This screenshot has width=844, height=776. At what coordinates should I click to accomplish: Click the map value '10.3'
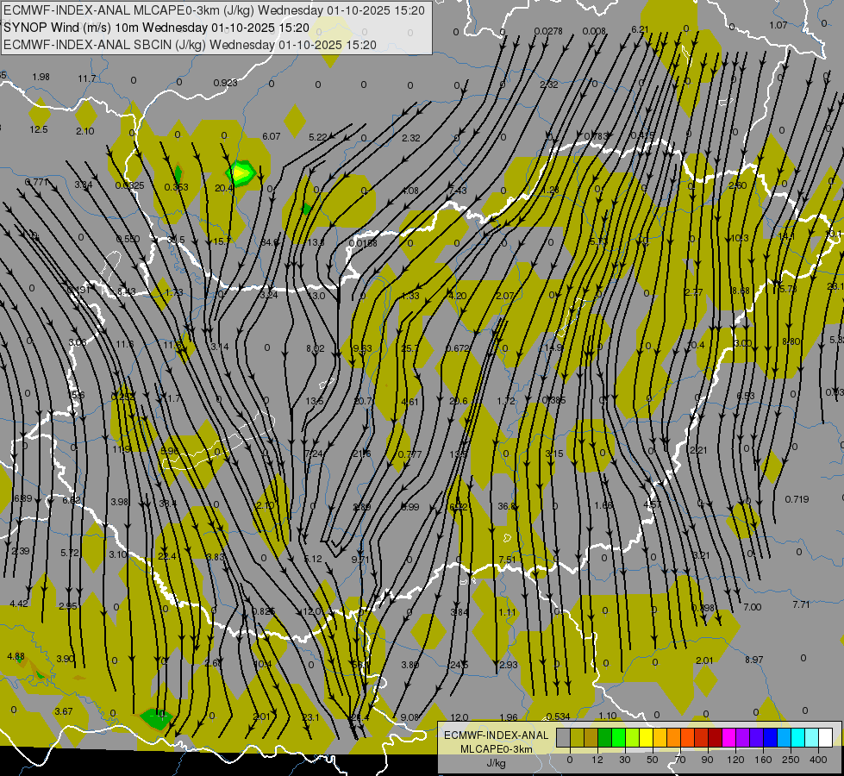point(740,238)
